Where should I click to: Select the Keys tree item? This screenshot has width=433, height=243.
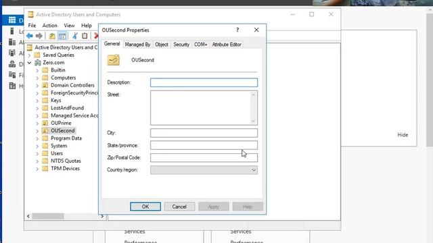coord(55,101)
